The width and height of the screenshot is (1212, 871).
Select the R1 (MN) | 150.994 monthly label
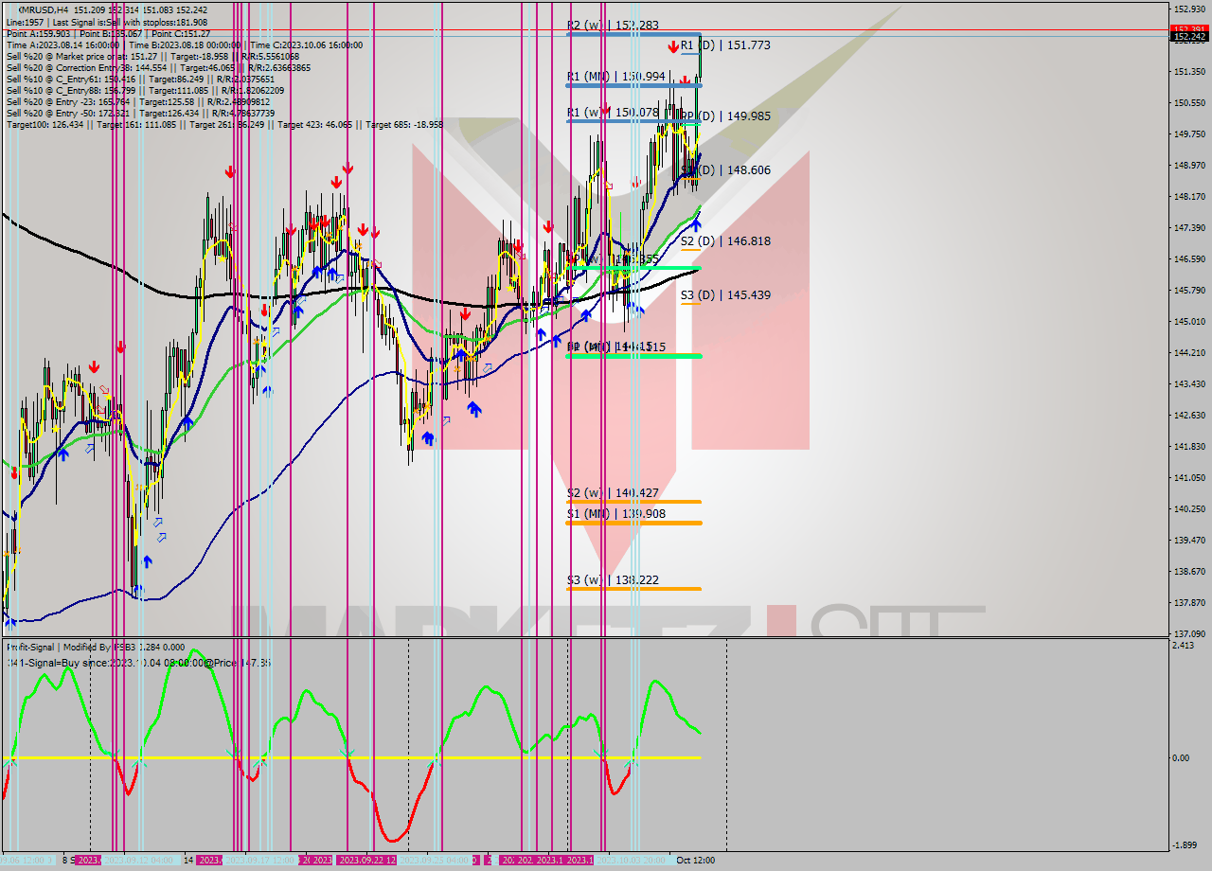tap(615, 76)
